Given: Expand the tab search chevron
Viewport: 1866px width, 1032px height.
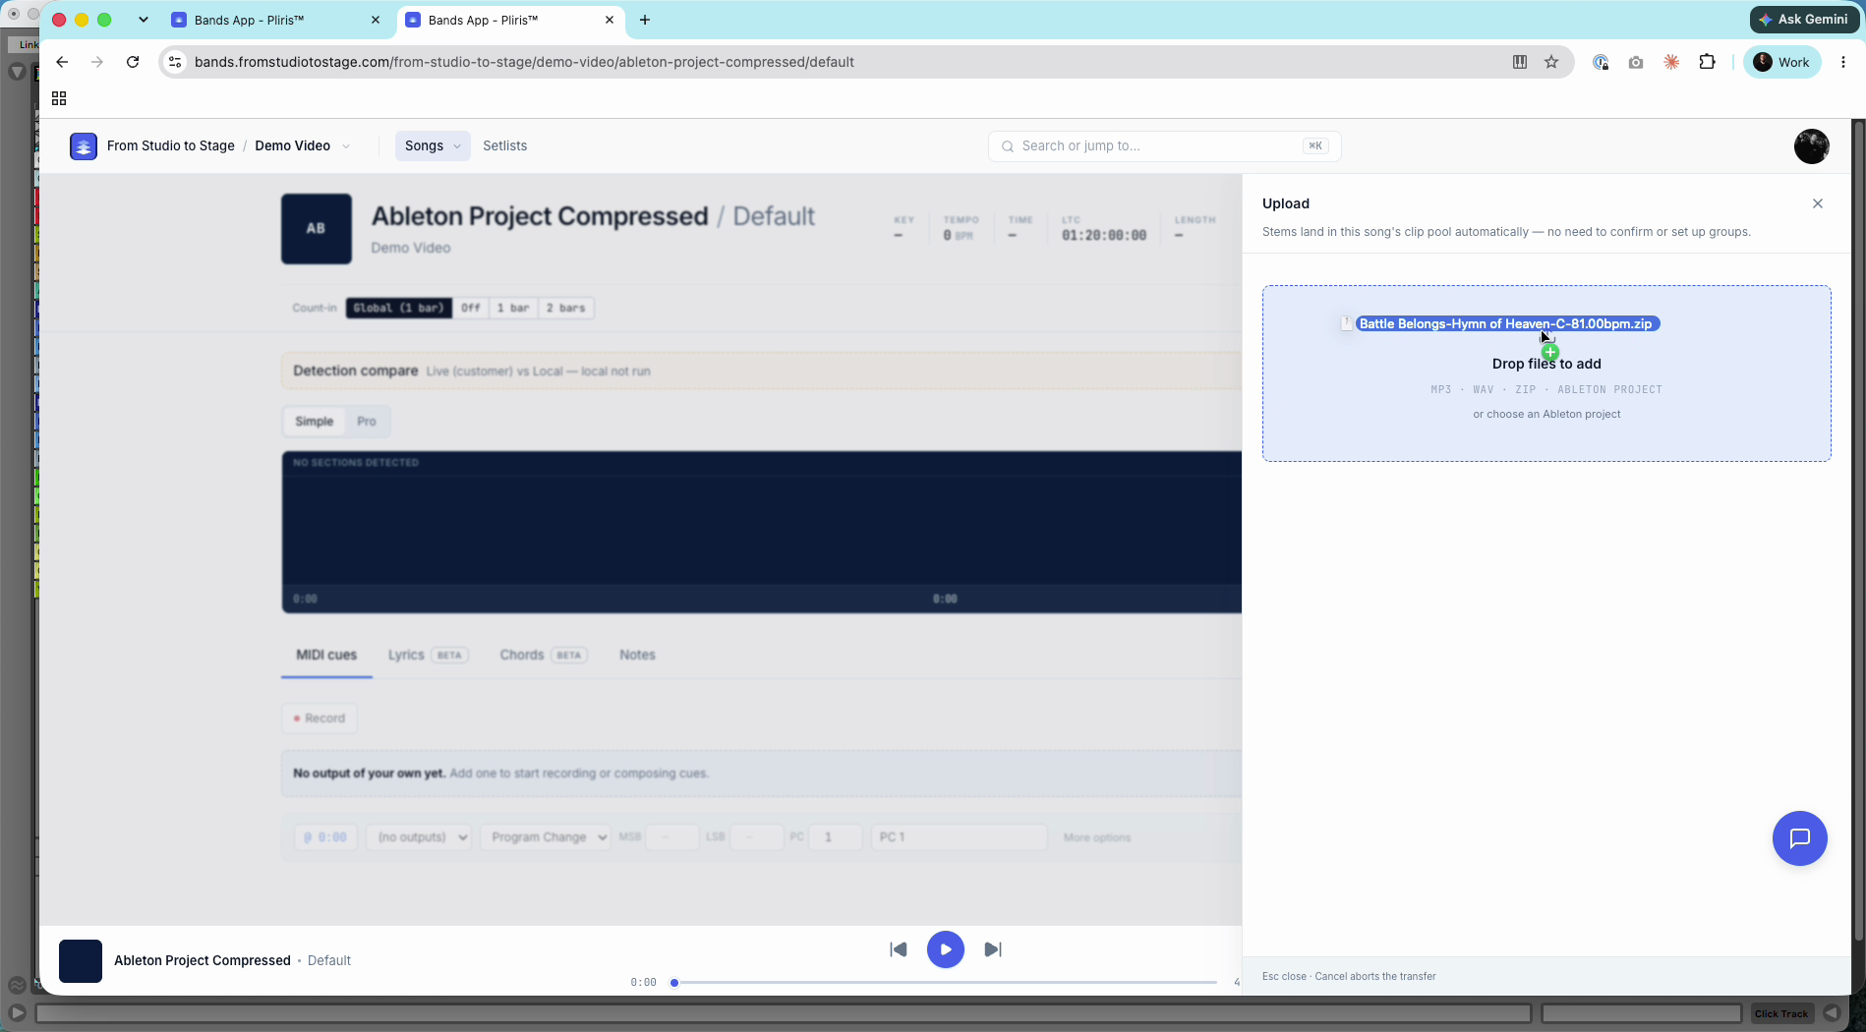Looking at the screenshot, I should [x=144, y=20].
